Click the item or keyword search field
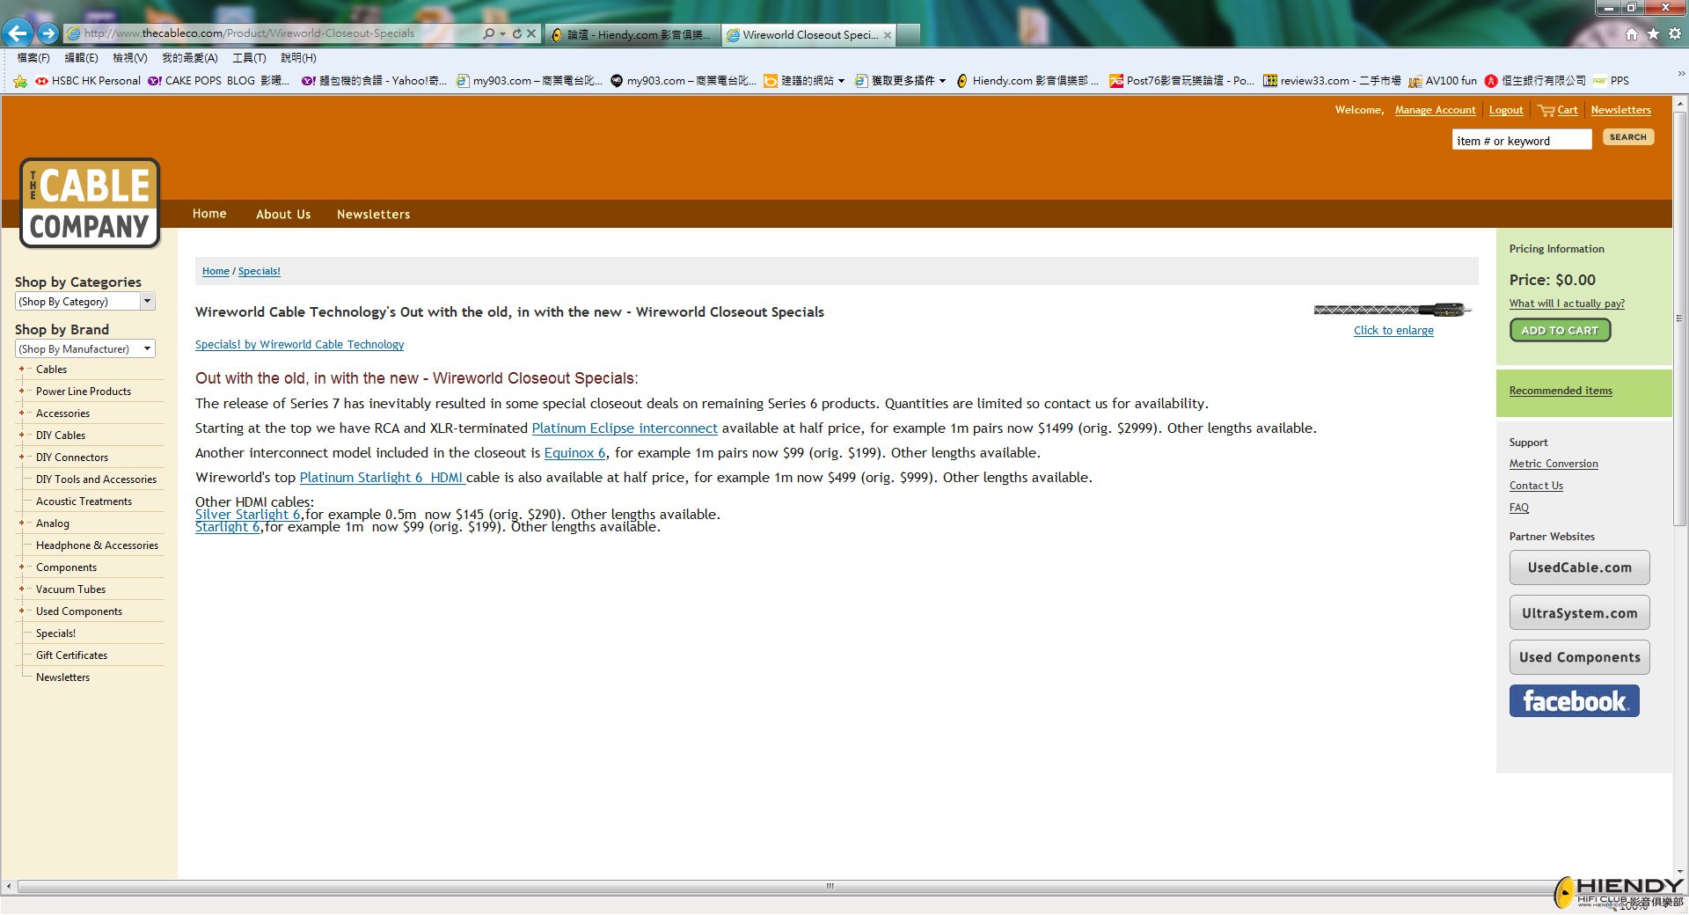Screen dimensions: 1689x915 pyautogui.click(x=1521, y=141)
